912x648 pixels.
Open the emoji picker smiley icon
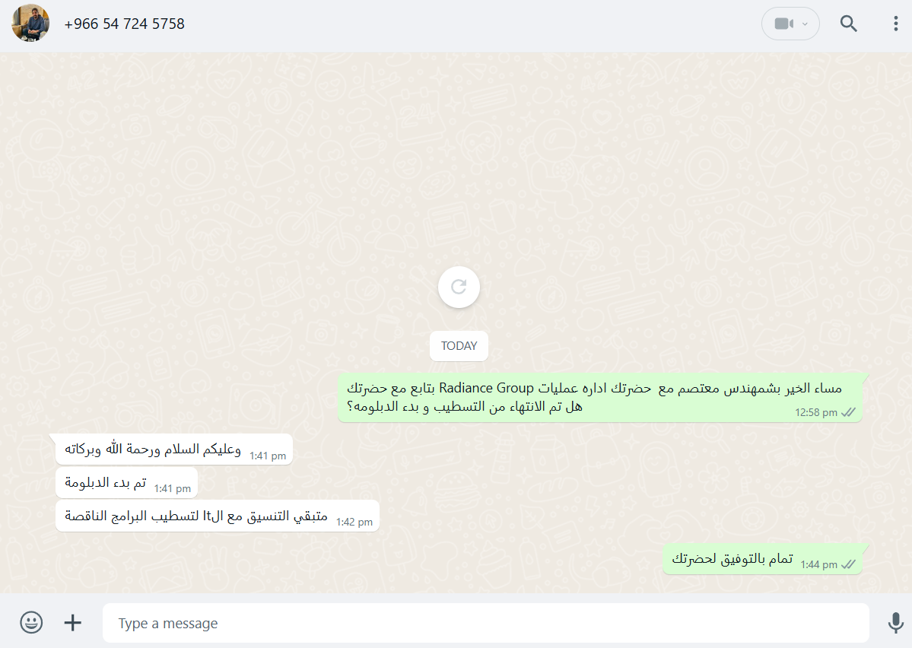[x=31, y=622]
